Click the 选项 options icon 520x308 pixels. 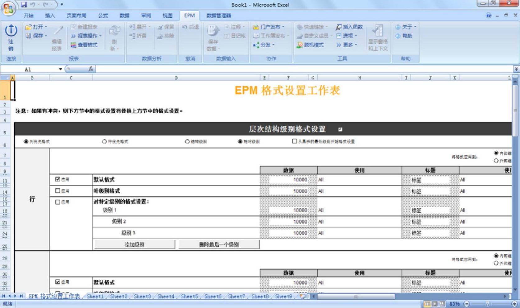pyautogui.click(x=339, y=36)
